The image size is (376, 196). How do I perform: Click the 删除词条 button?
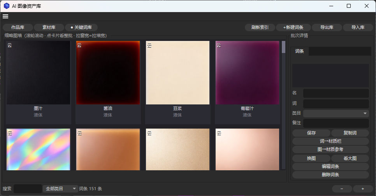point(330,175)
